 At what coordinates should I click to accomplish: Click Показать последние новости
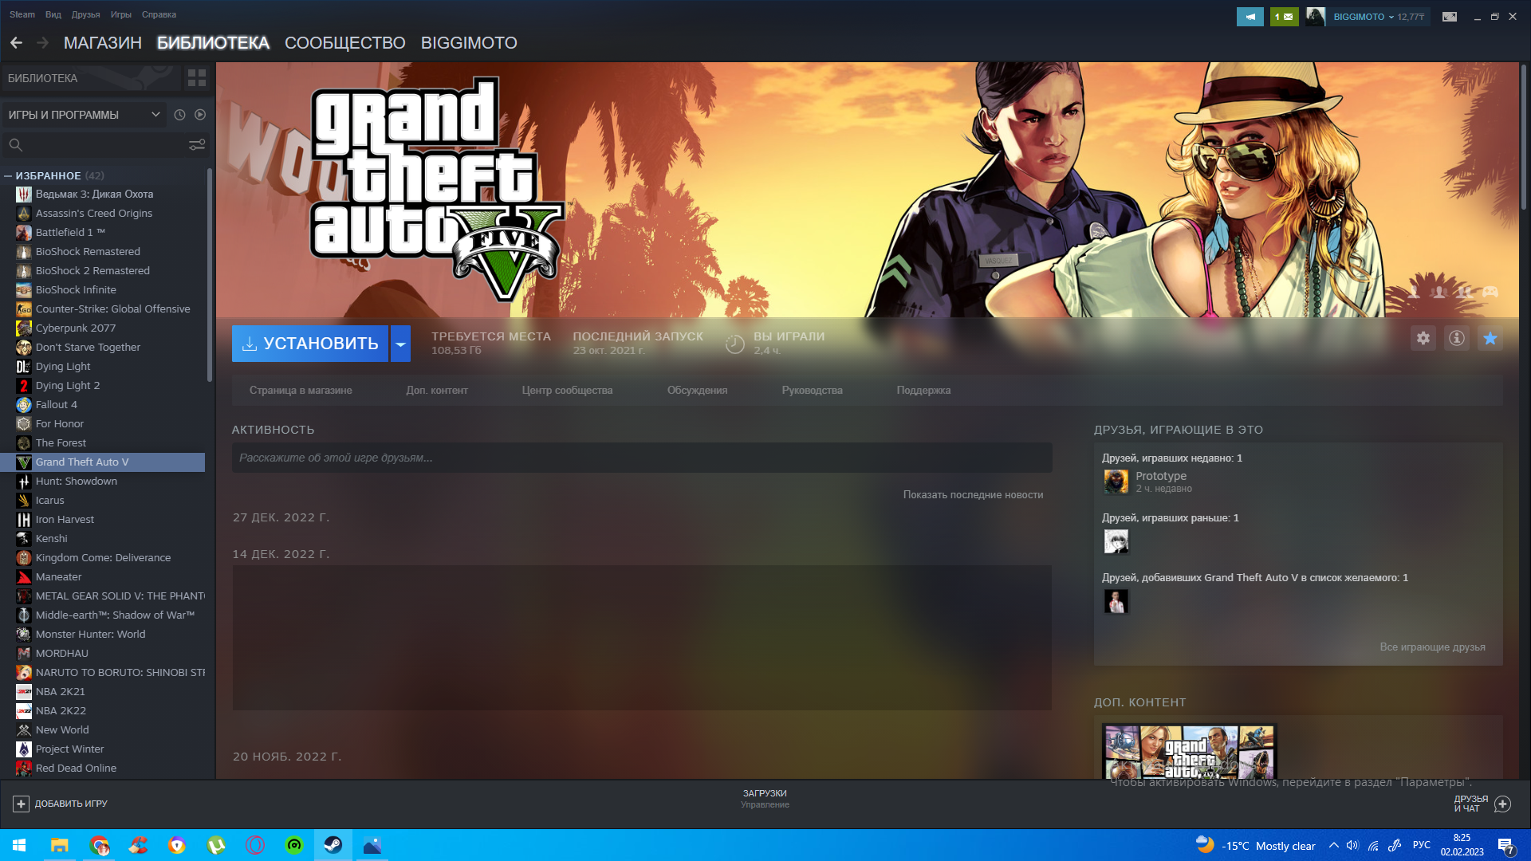973,495
